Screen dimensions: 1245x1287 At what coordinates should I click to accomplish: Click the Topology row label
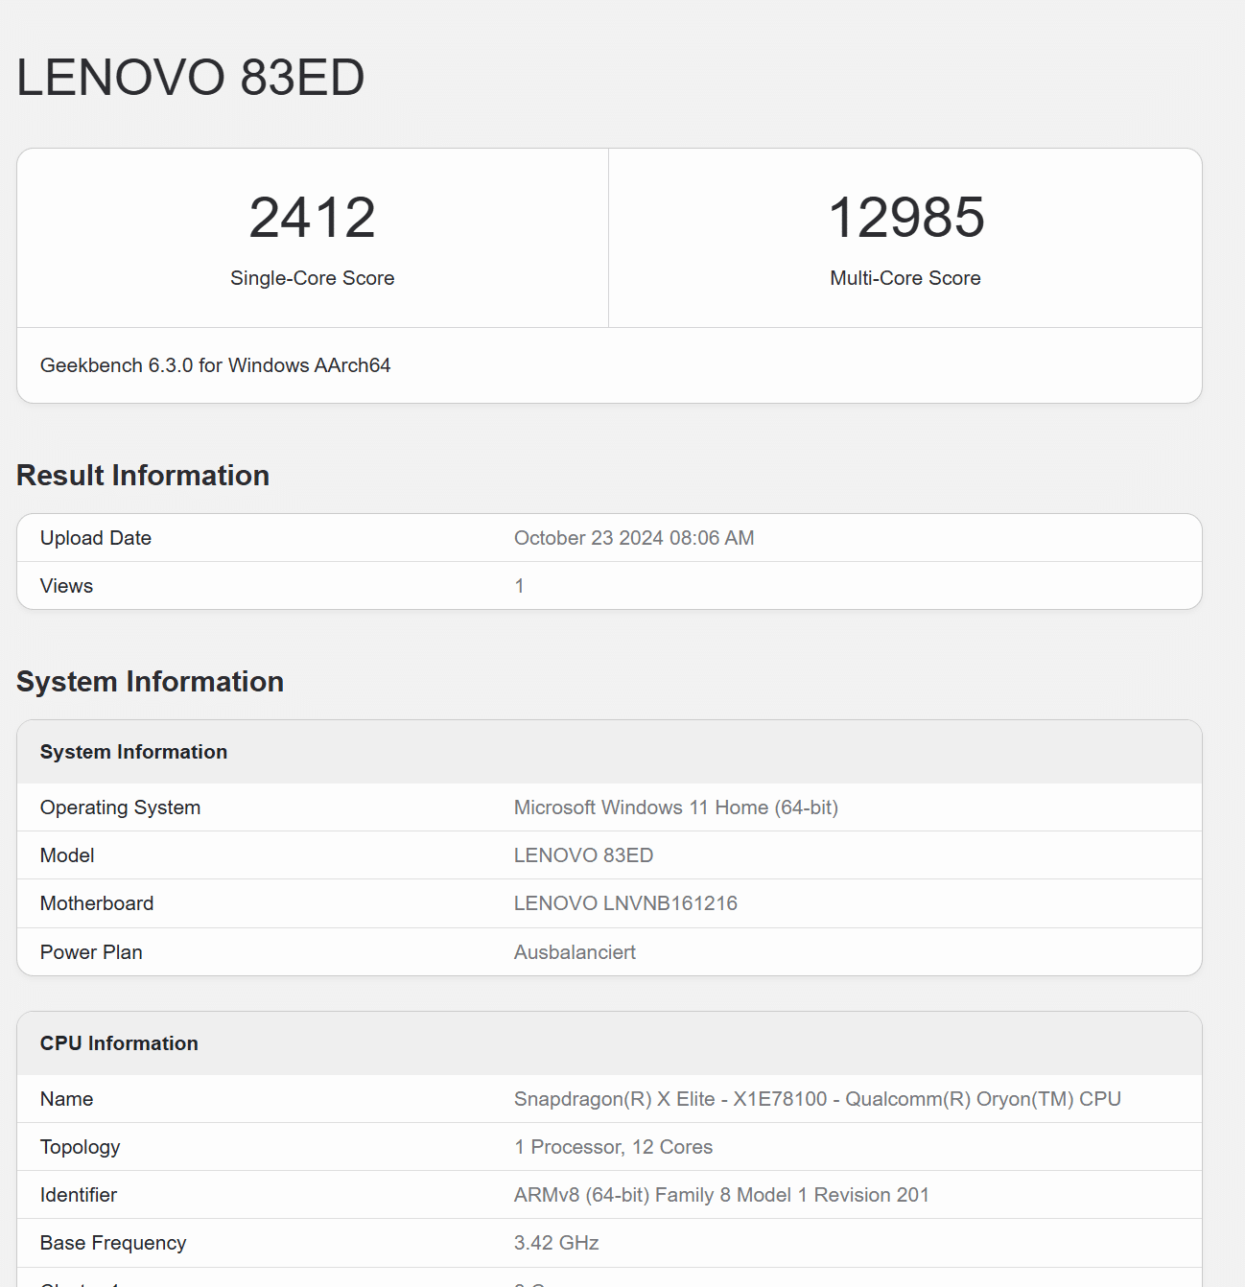pyautogui.click(x=81, y=1147)
